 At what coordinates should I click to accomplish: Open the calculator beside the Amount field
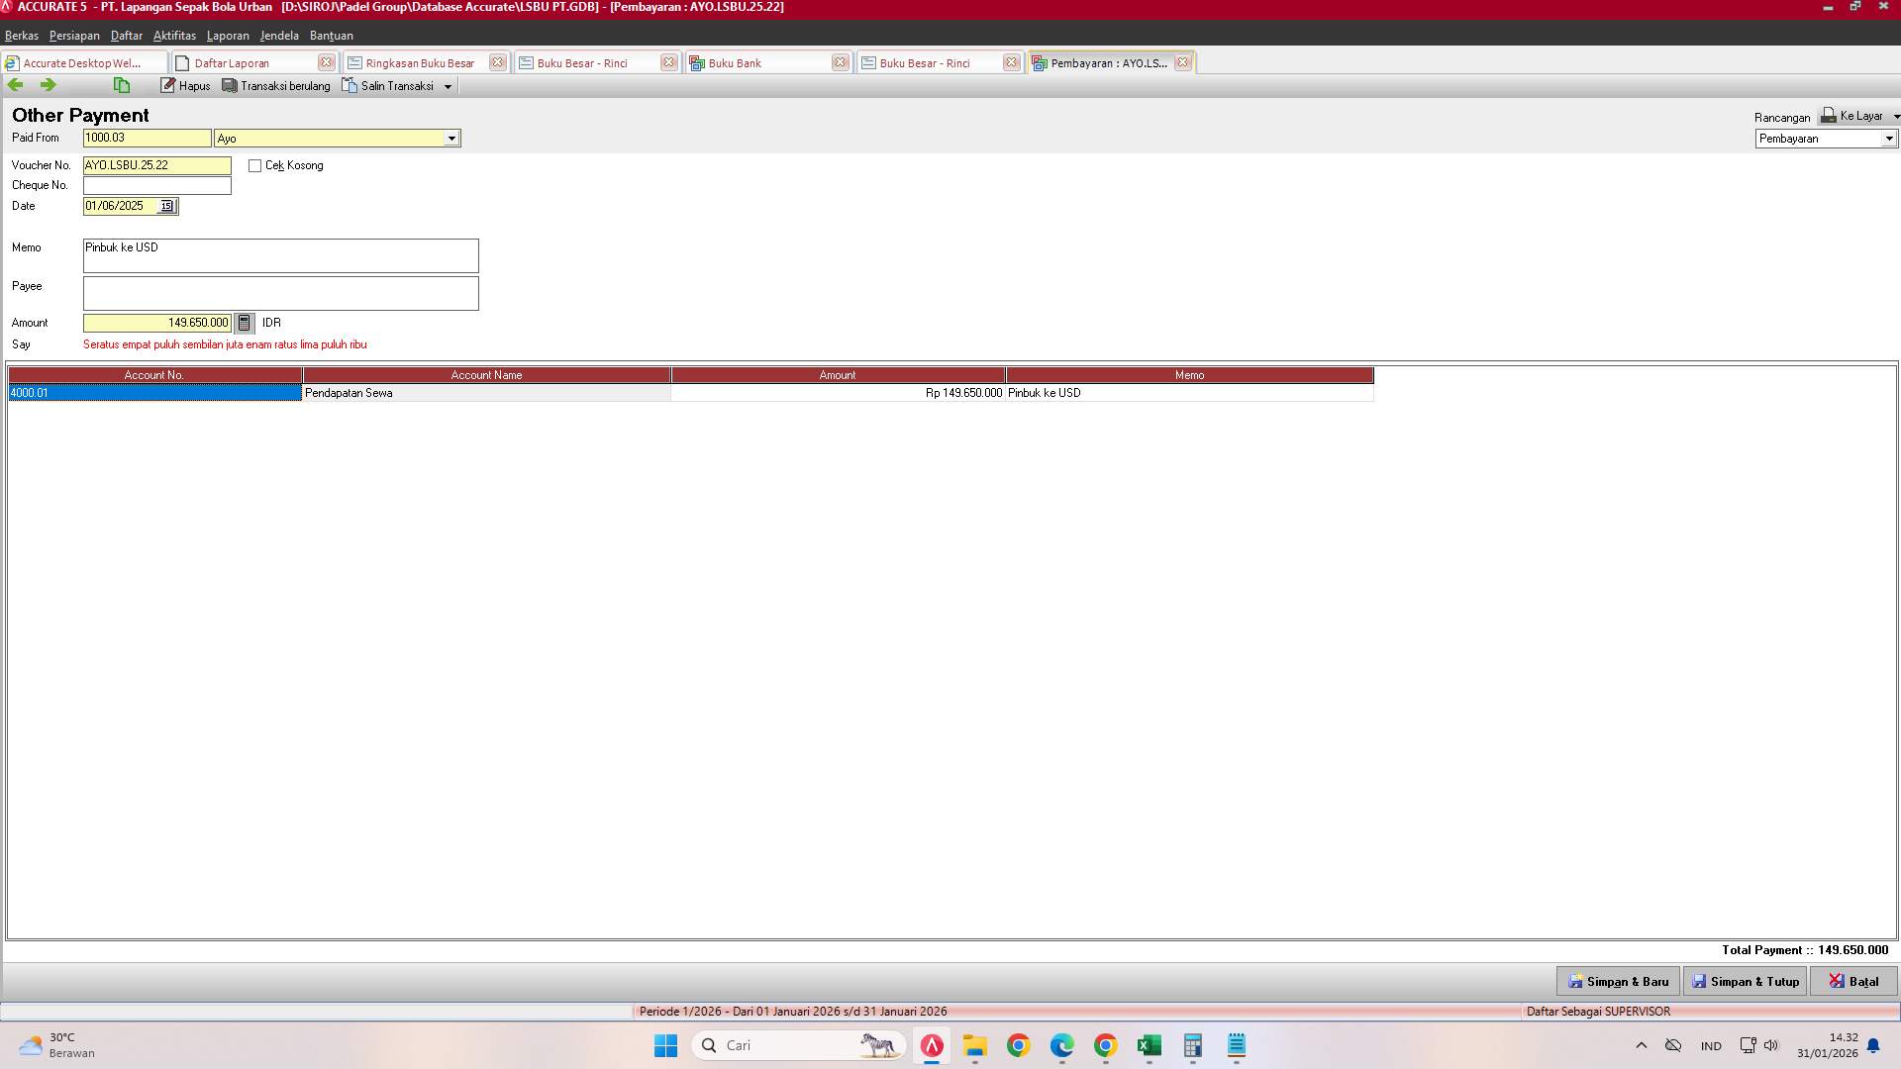tap(244, 323)
